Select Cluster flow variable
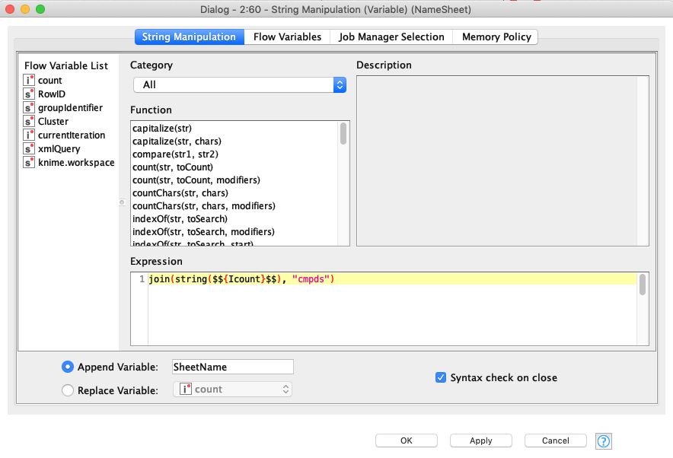This screenshot has width=673, height=458. (x=53, y=122)
